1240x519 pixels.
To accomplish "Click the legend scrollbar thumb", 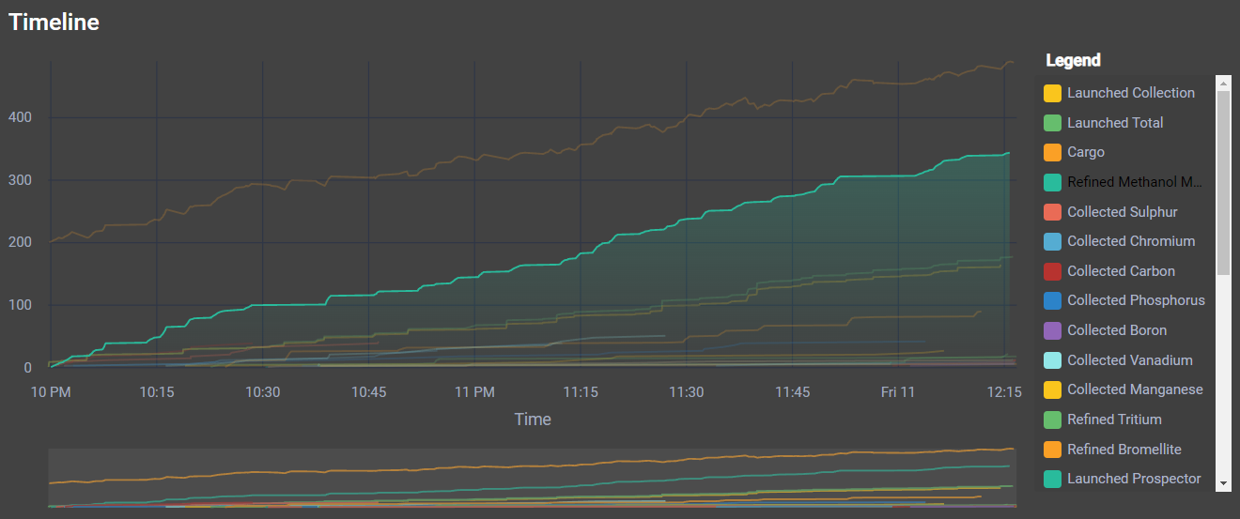I will click(x=1223, y=183).
